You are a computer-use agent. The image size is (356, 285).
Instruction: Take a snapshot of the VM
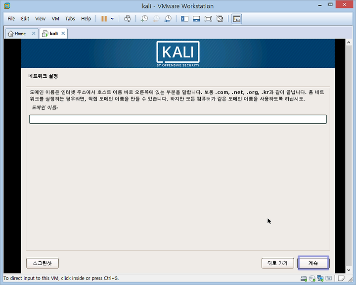click(x=144, y=19)
